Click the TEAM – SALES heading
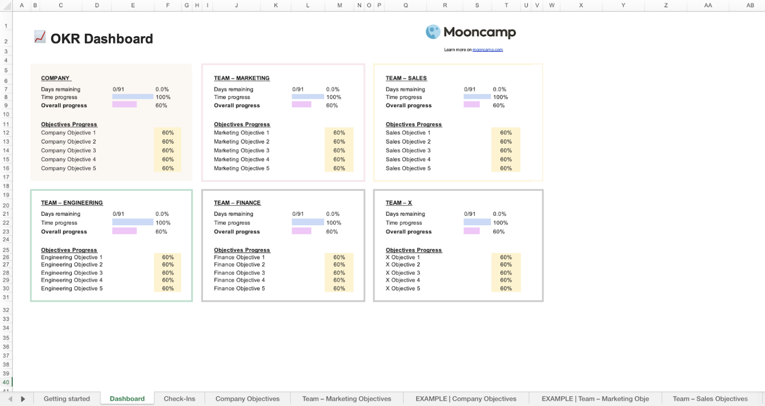Image resolution: width=765 pixels, height=406 pixels. [x=406, y=78]
